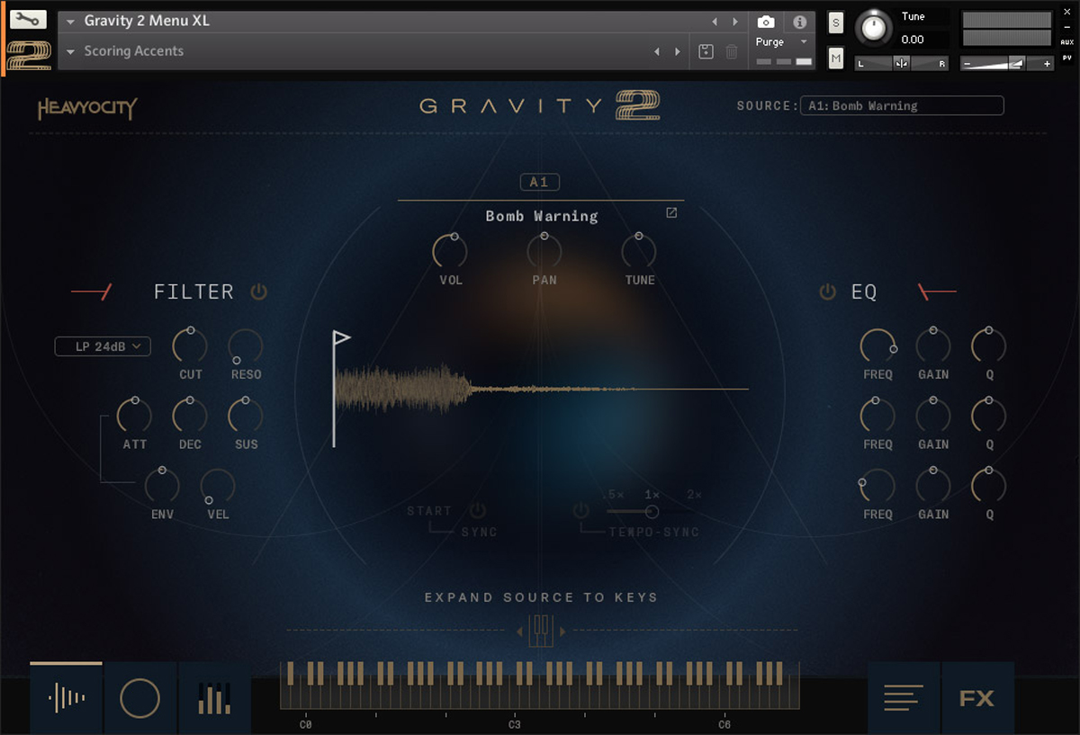Click EXPAND SOURCE TO KEYS
The height and width of the screenshot is (735, 1080).
point(541,597)
